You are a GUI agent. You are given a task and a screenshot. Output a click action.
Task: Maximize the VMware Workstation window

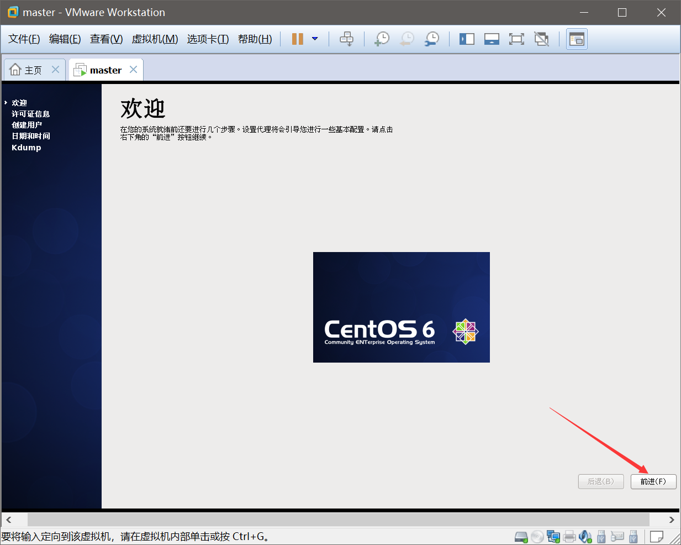[x=622, y=12]
